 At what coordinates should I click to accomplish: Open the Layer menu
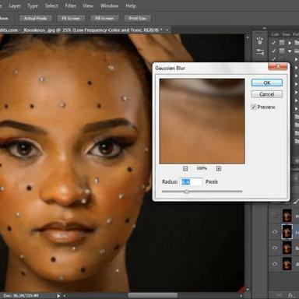tap(15, 5)
